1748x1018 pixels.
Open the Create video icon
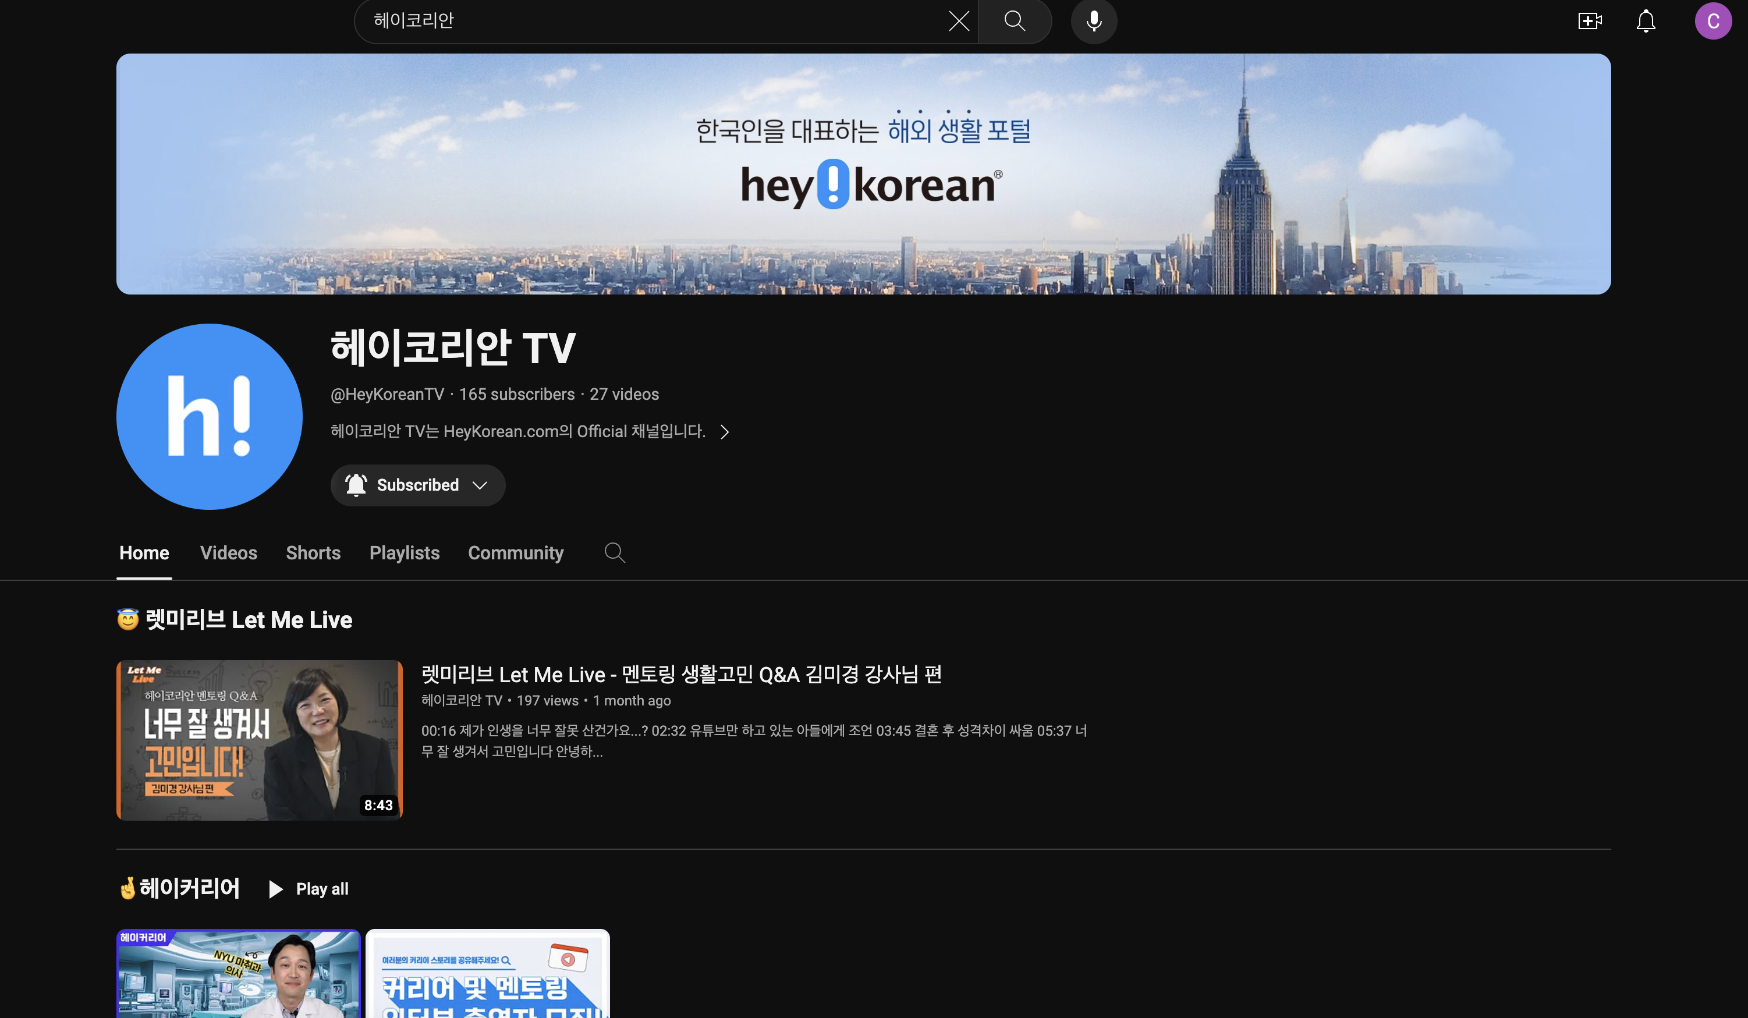1589,21
